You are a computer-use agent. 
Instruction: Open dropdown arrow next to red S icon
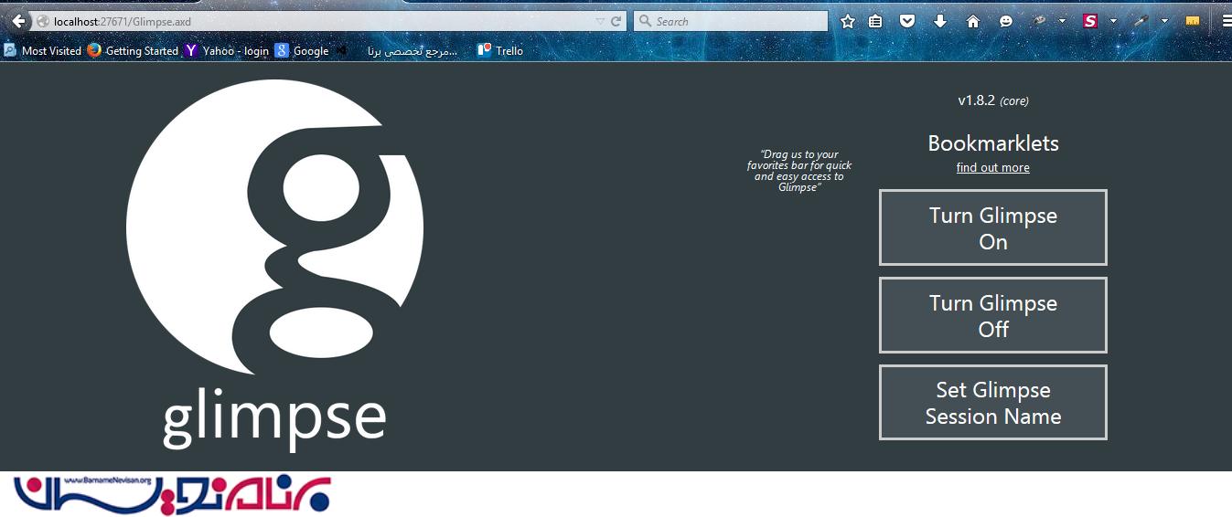pyautogui.click(x=1113, y=21)
